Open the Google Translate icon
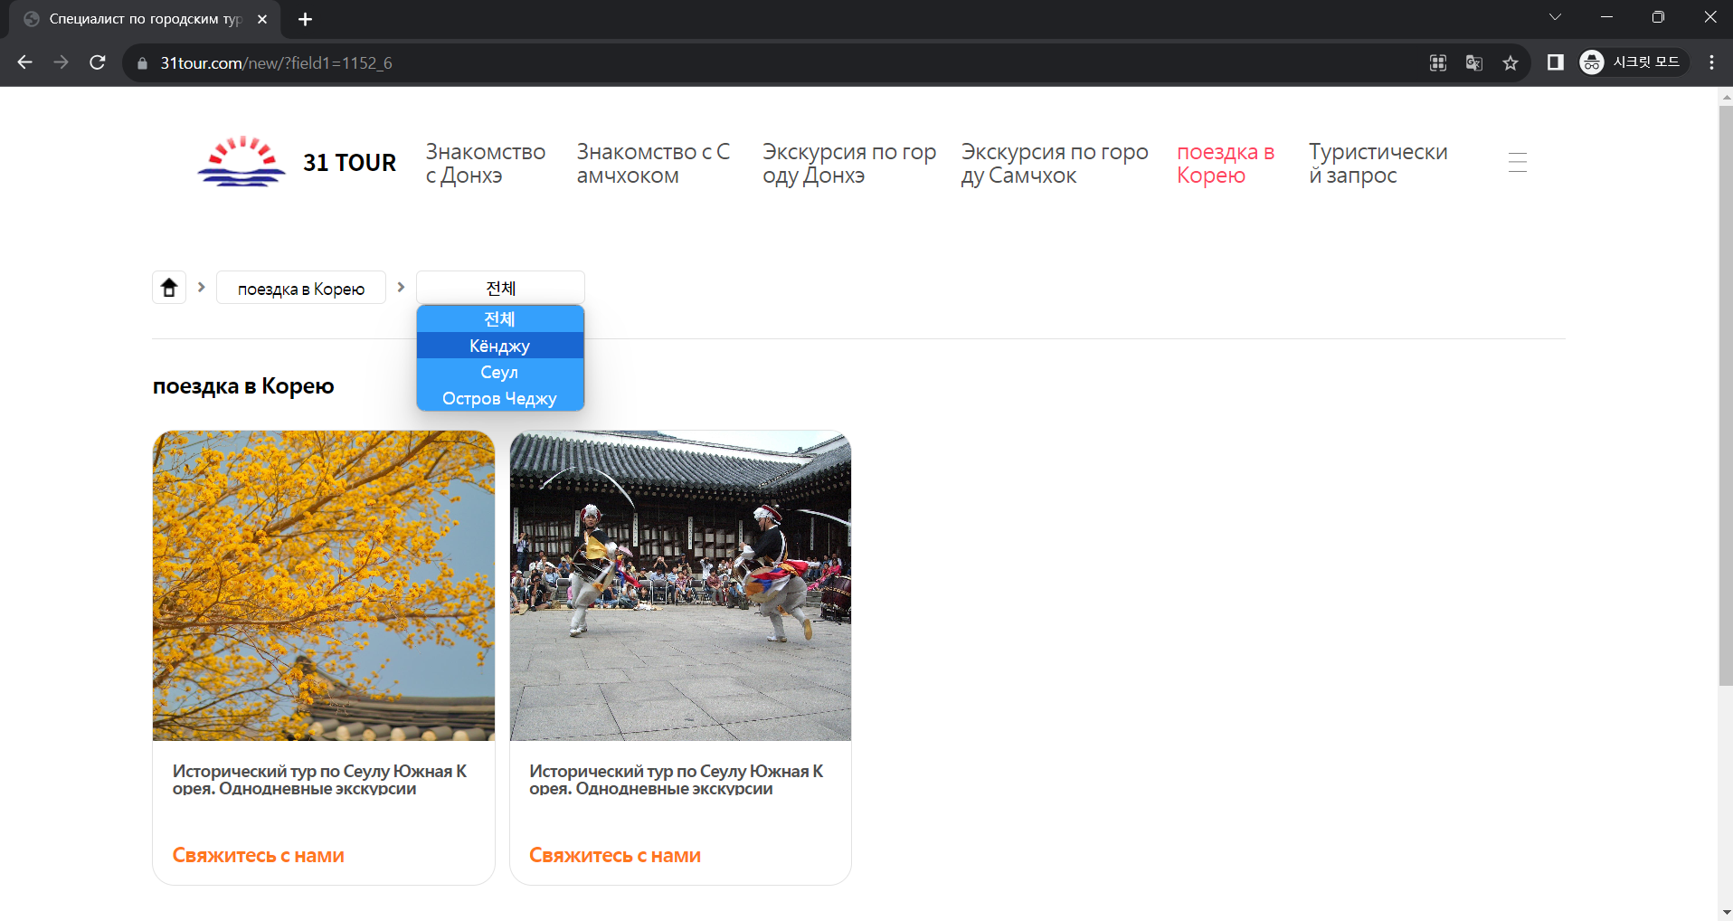Screen dimensions: 1733x921 click(1474, 62)
